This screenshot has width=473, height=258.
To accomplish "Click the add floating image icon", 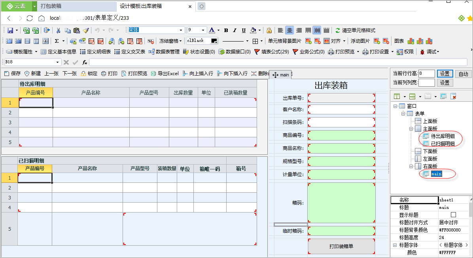I will pyautogui.click(x=377, y=41).
